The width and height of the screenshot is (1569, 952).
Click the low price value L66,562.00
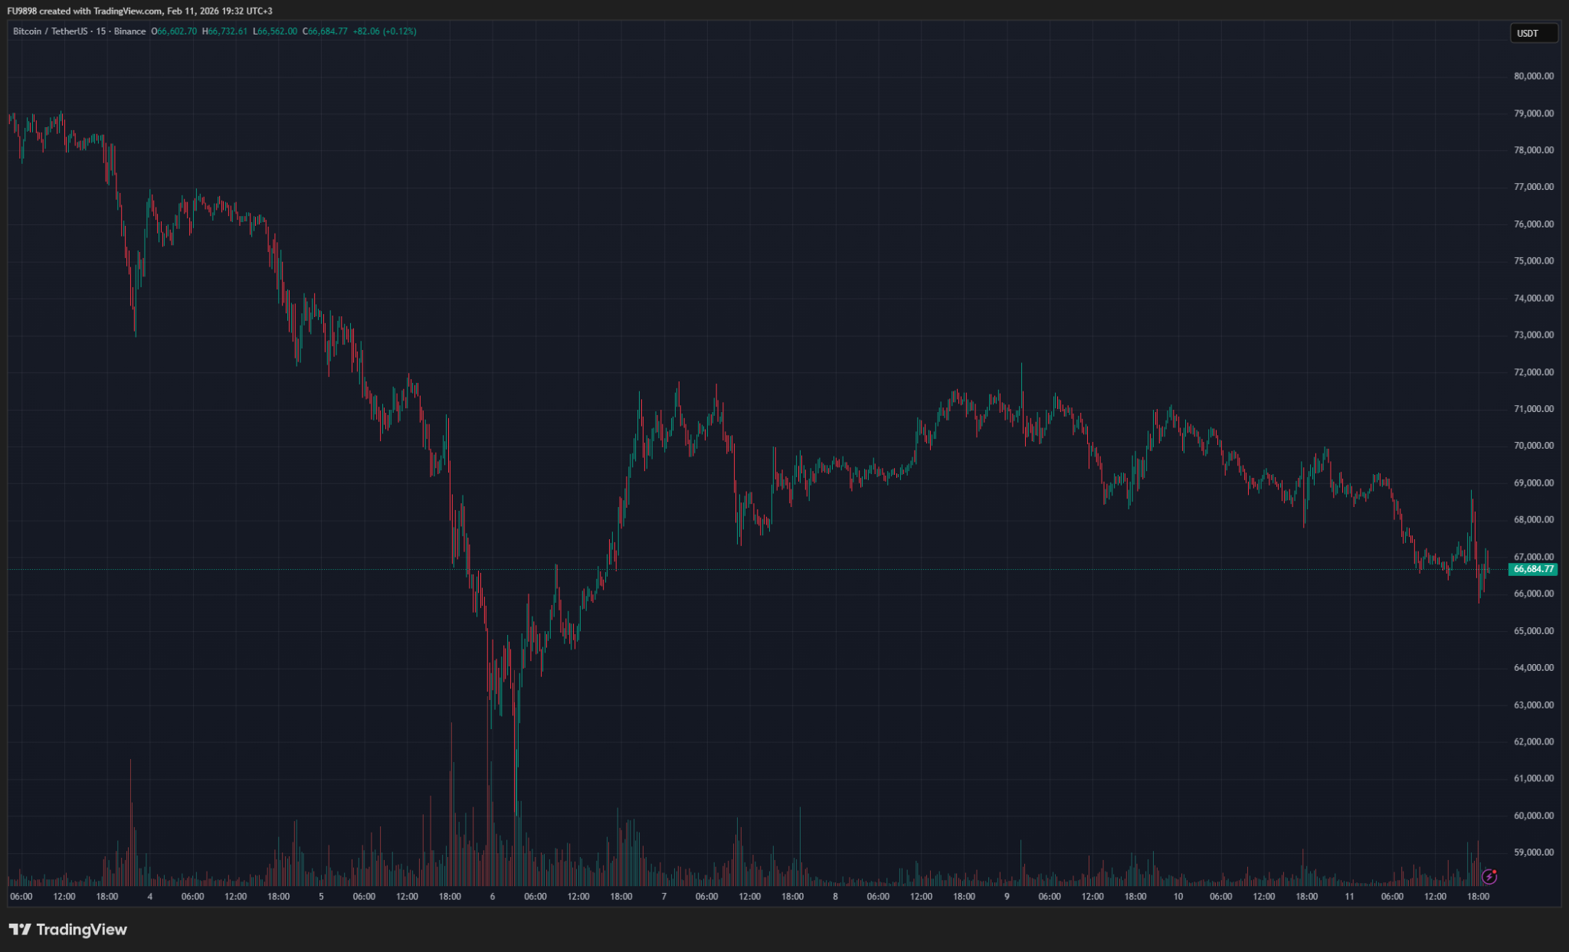pyautogui.click(x=275, y=31)
